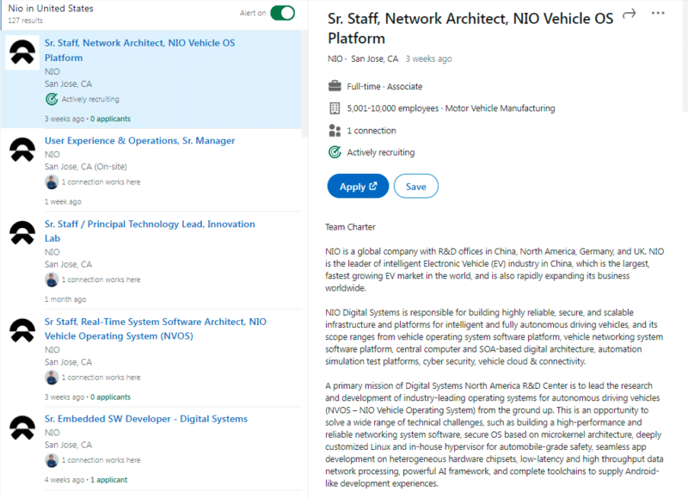Viewport: 688px width, 498px height.
Task: Click the Actively recruiting target icon in details
Action: pyautogui.click(x=335, y=152)
